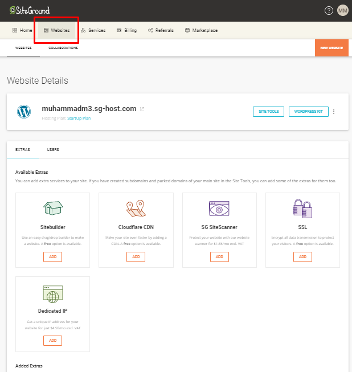Click the Dedicated IP globe icon
Screen dimensions: 352x372
[53, 294]
